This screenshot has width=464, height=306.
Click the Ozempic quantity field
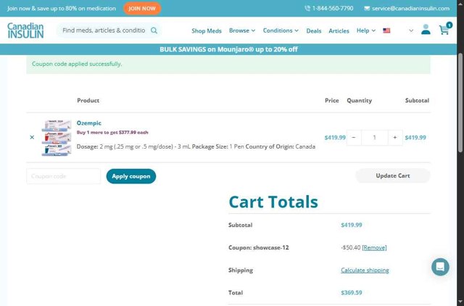(374, 138)
